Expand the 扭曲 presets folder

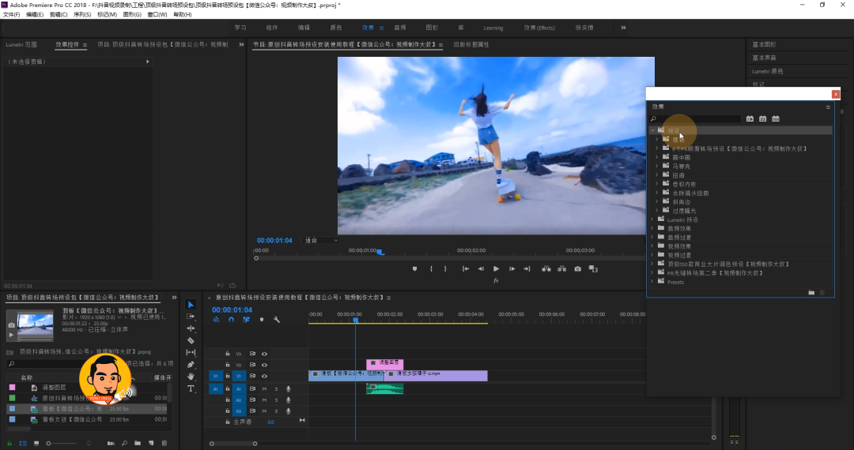click(x=657, y=175)
